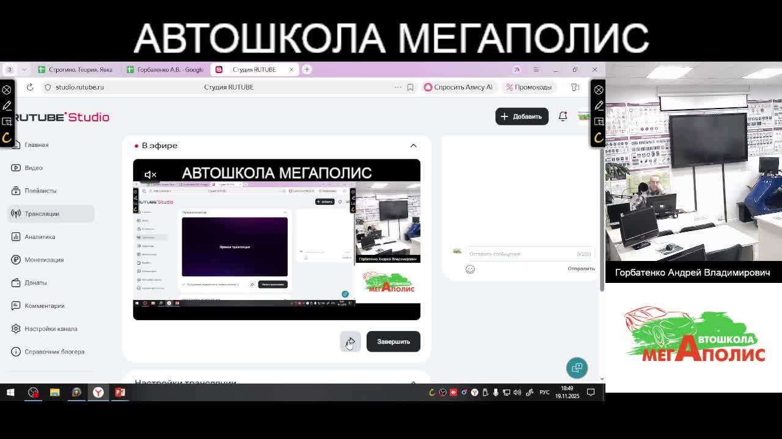Image resolution: width=782 pixels, height=439 pixels.
Task: Select the pen tool in left overlay toolbar
Action: [7, 105]
